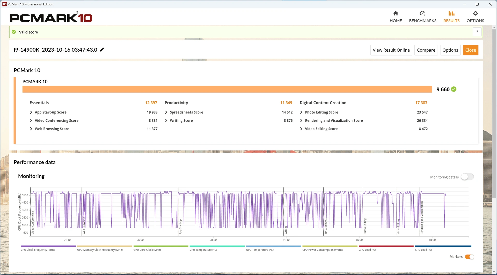Click the Productivity heading
The image size is (497, 275).
(176, 103)
